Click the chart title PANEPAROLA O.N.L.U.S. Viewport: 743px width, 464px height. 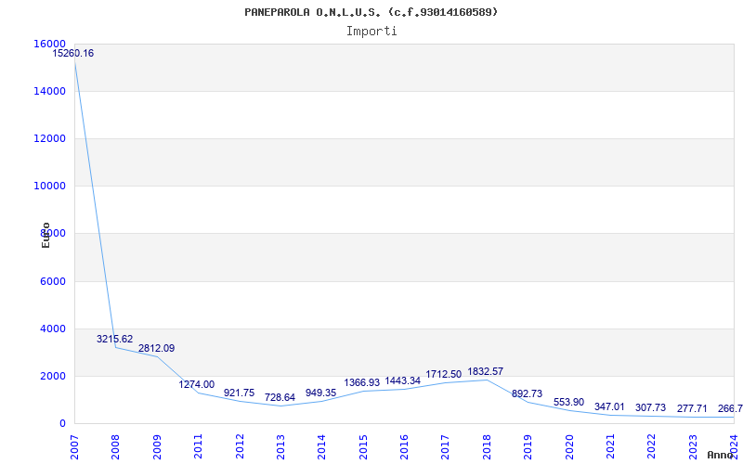[371, 12]
